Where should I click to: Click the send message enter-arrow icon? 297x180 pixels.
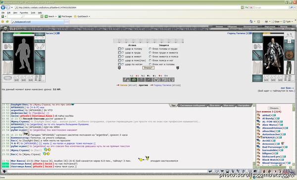tap(210, 171)
